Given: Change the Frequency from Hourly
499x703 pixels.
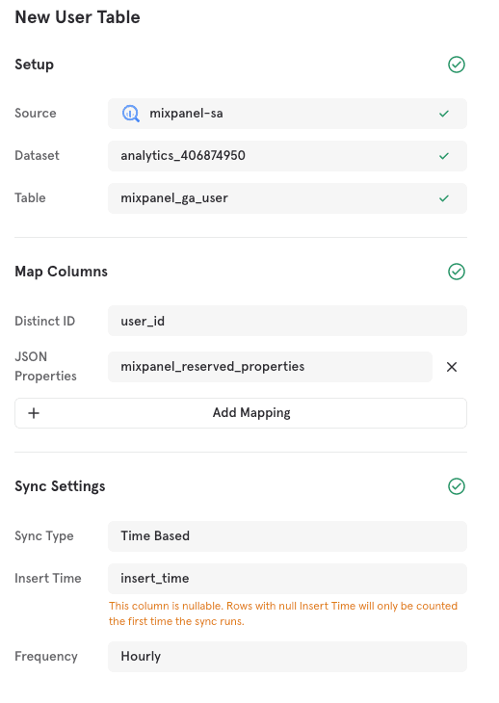Looking at the screenshot, I should click(287, 657).
